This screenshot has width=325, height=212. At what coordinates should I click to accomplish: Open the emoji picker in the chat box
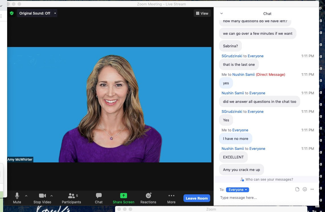point(305,189)
